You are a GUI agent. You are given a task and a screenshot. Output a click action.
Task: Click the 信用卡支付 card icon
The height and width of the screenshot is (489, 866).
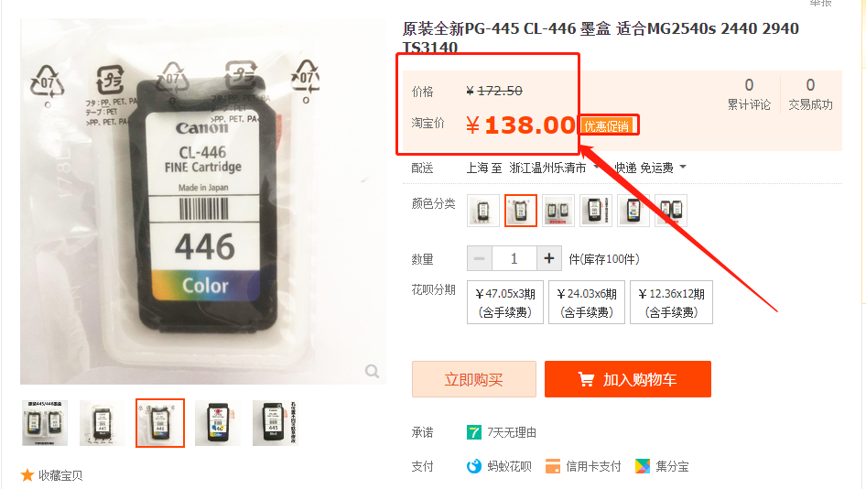tap(553, 466)
